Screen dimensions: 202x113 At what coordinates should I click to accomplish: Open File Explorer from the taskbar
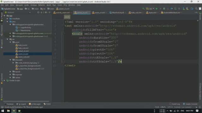(9, 111)
